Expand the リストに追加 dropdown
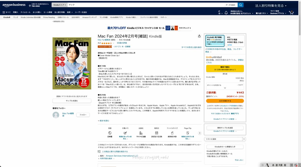301x167 pixels. [244, 139]
